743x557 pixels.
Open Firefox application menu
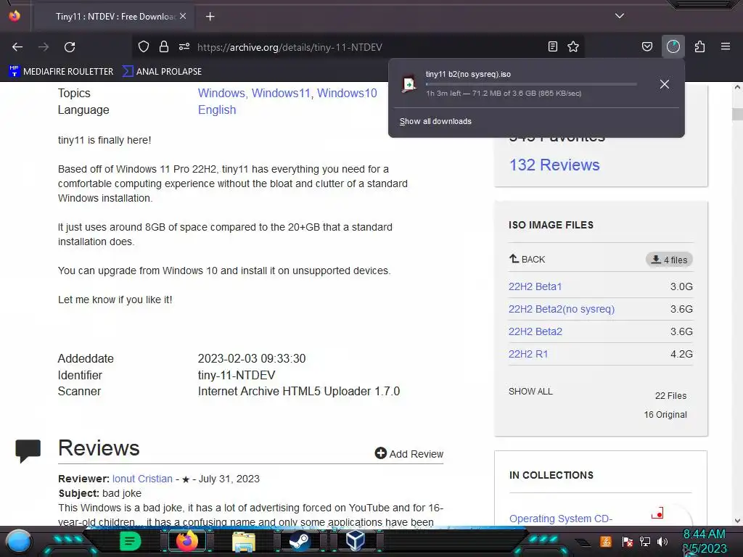726,46
